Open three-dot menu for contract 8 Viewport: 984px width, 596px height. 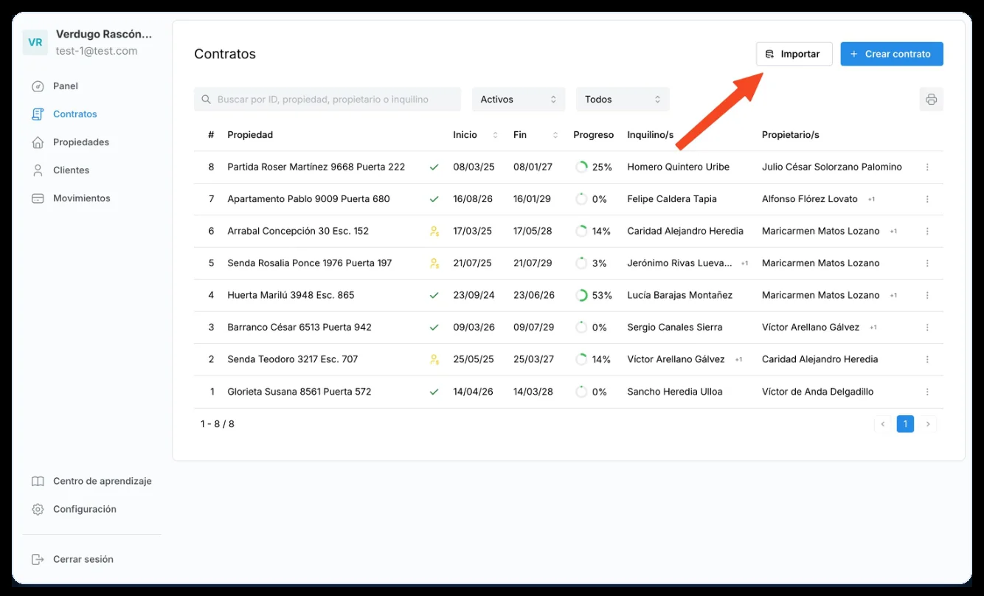pyautogui.click(x=927, y=167)
